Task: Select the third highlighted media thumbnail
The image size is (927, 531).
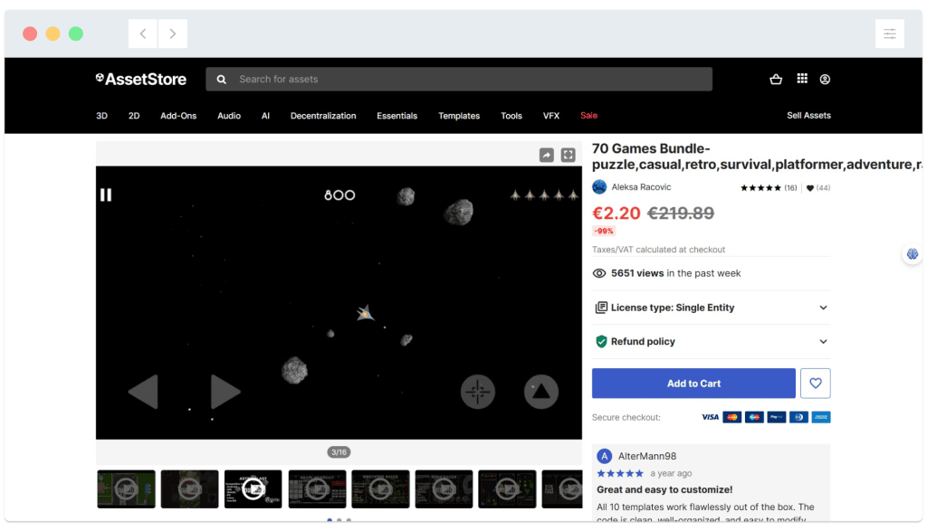Action: click(x=253, y=489)
